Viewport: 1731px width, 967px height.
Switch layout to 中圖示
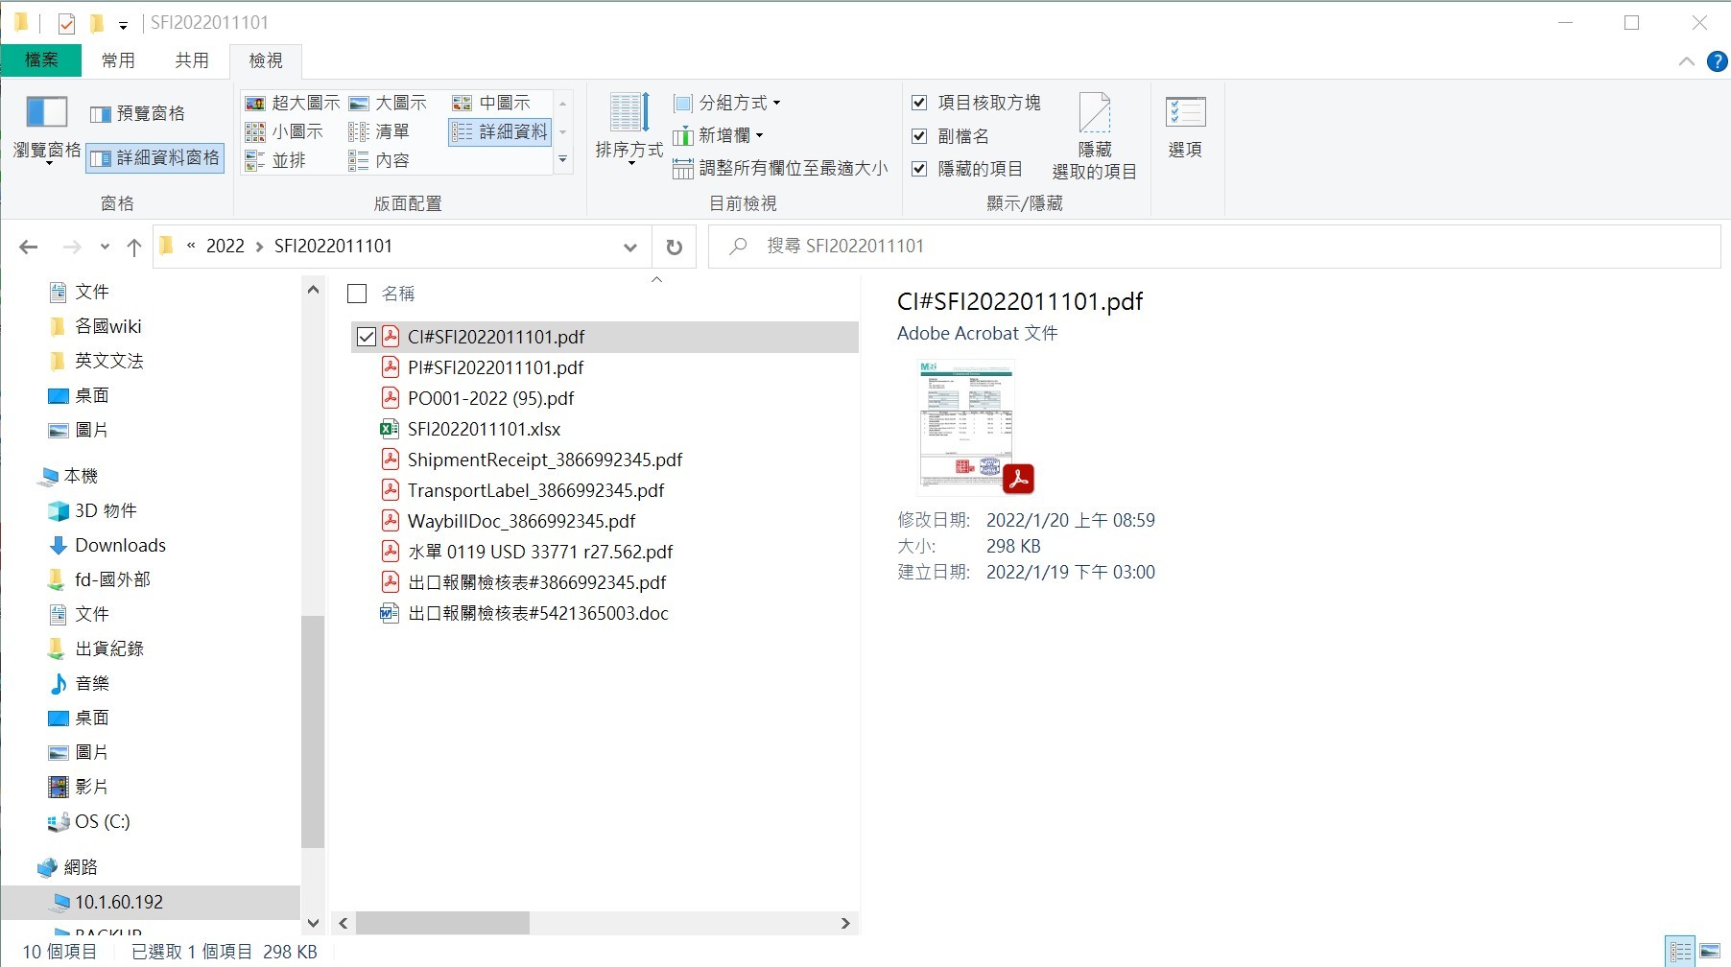(x=491, y=103)
